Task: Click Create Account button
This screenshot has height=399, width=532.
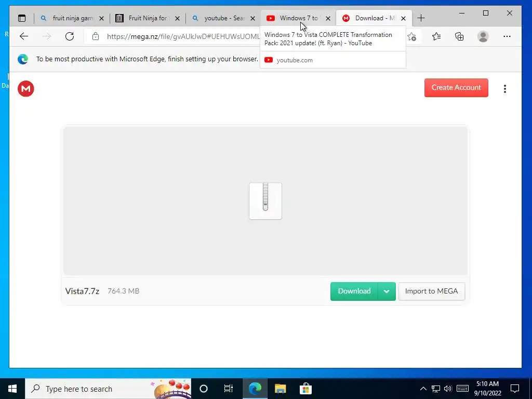Action: tap(456, 87)
